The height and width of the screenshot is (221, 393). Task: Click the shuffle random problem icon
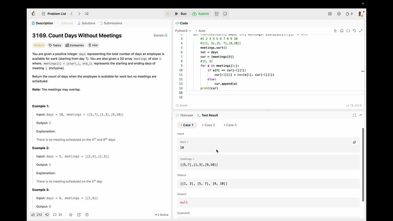click(87, 14)
